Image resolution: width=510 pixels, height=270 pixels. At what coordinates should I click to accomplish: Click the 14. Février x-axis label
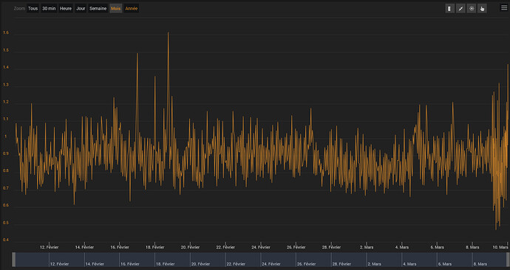(x=84, y=247)
